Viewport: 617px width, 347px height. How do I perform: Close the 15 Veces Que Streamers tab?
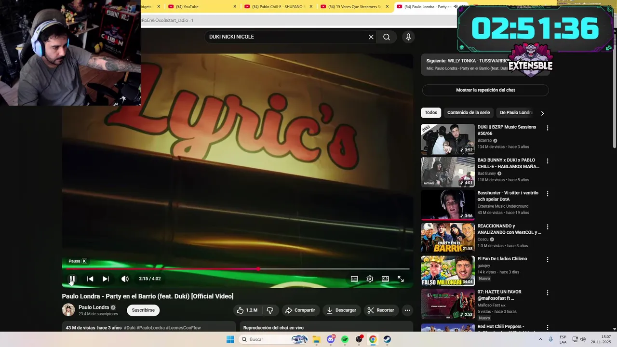387,7
